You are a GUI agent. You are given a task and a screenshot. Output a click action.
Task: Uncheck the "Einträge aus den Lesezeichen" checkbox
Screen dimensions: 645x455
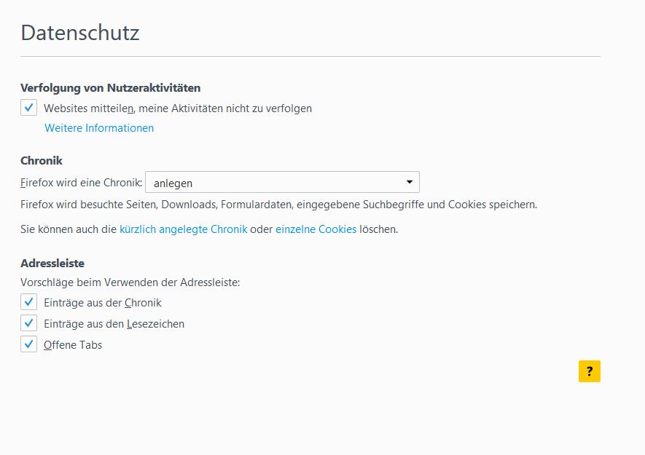tap(28, 323)
